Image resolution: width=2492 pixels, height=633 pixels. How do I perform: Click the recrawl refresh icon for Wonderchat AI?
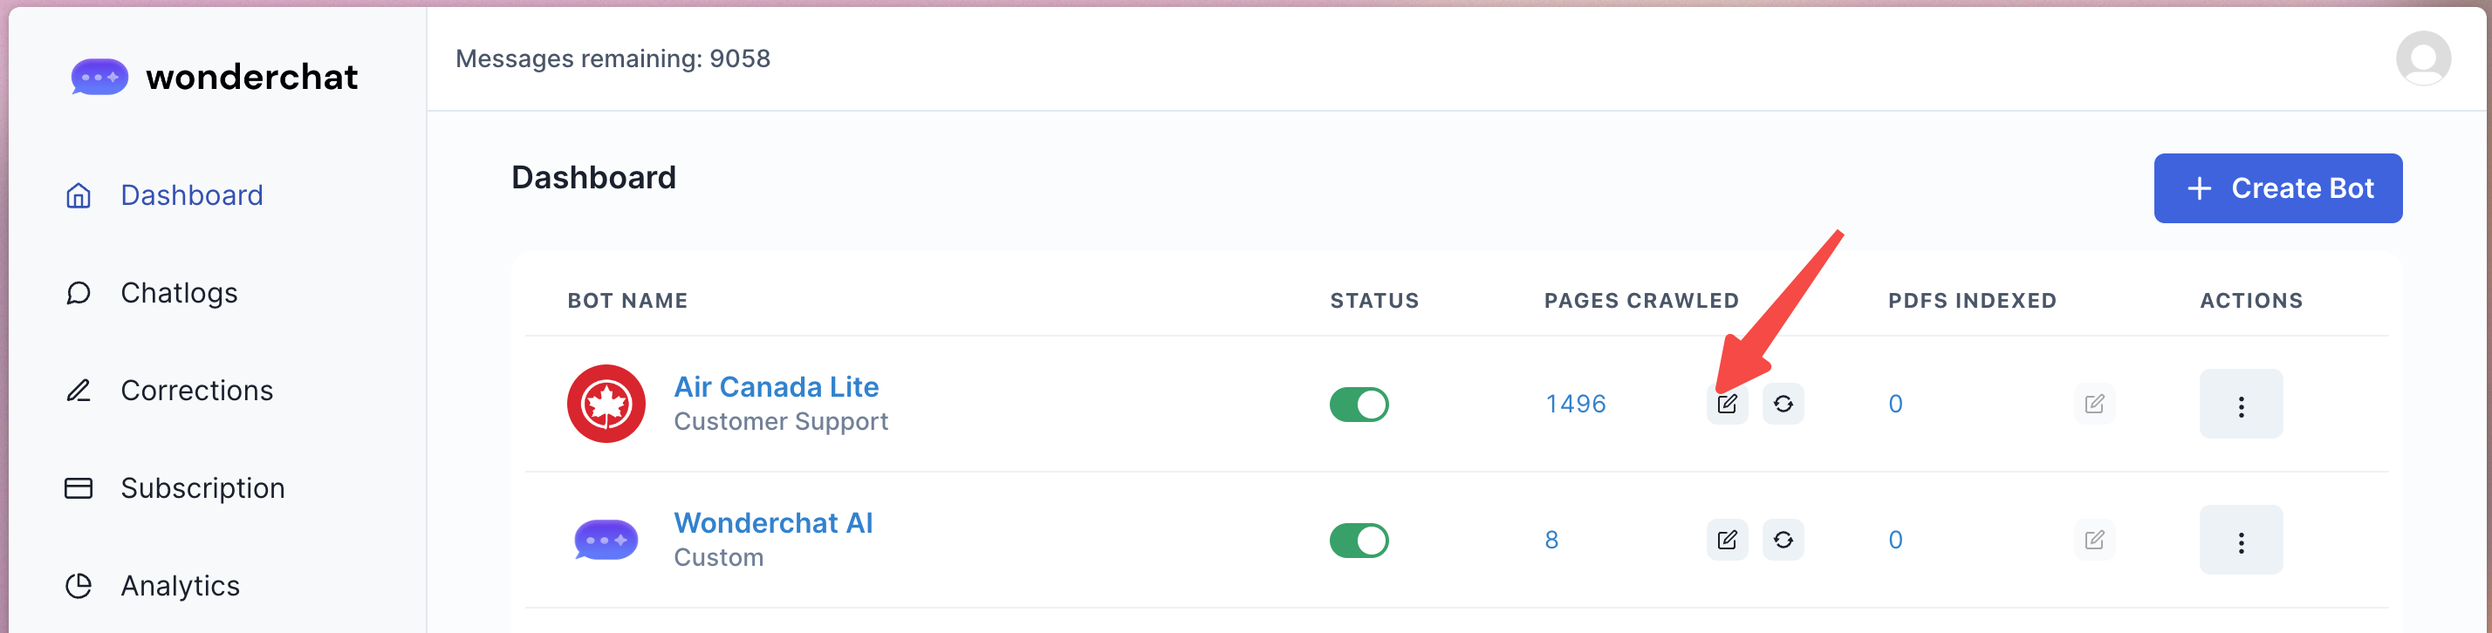pyautogui.click(x=1783, y=541)
